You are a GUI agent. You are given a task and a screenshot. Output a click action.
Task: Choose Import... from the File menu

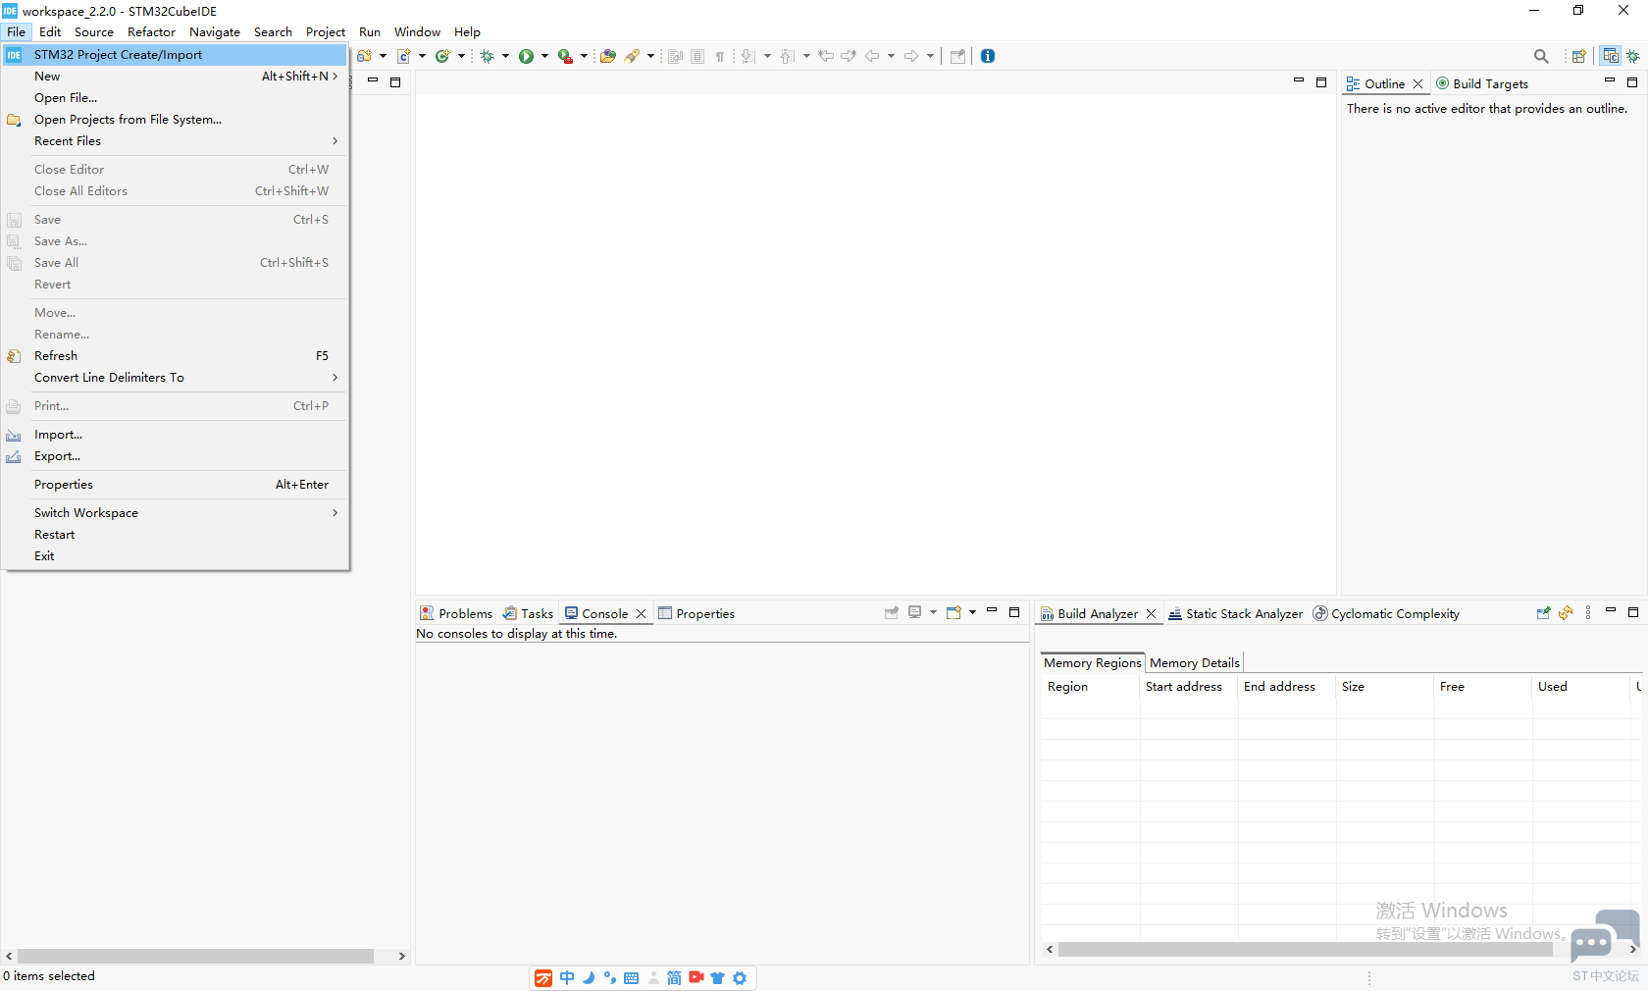175,434
